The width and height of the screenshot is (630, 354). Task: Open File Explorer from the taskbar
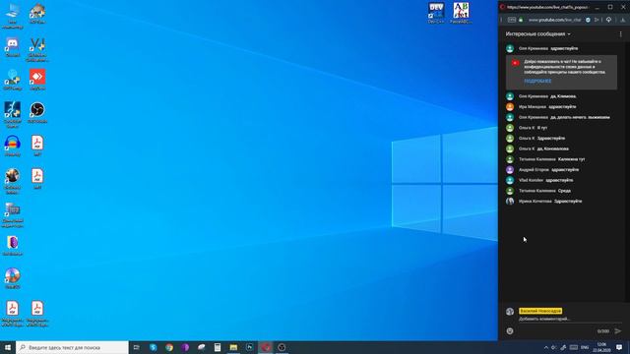pyautogui.click(x=233, y=347)
